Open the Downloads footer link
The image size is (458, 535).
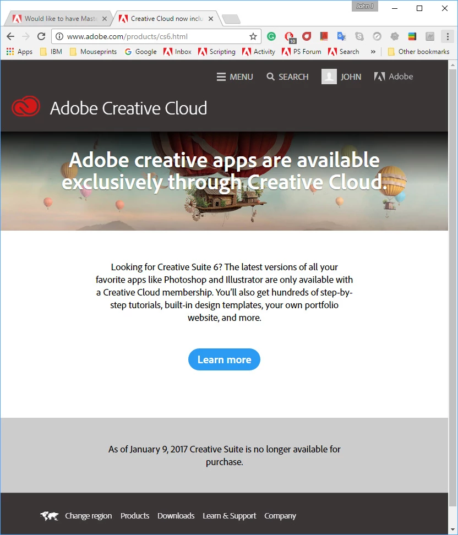[x=176, y=516]
